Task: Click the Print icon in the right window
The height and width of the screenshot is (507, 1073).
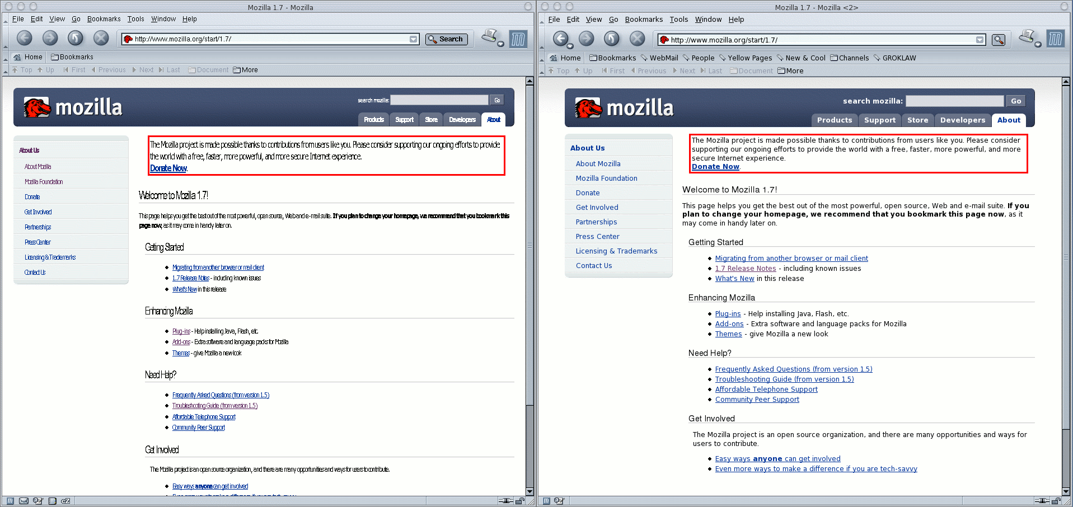Action: 1027,37
